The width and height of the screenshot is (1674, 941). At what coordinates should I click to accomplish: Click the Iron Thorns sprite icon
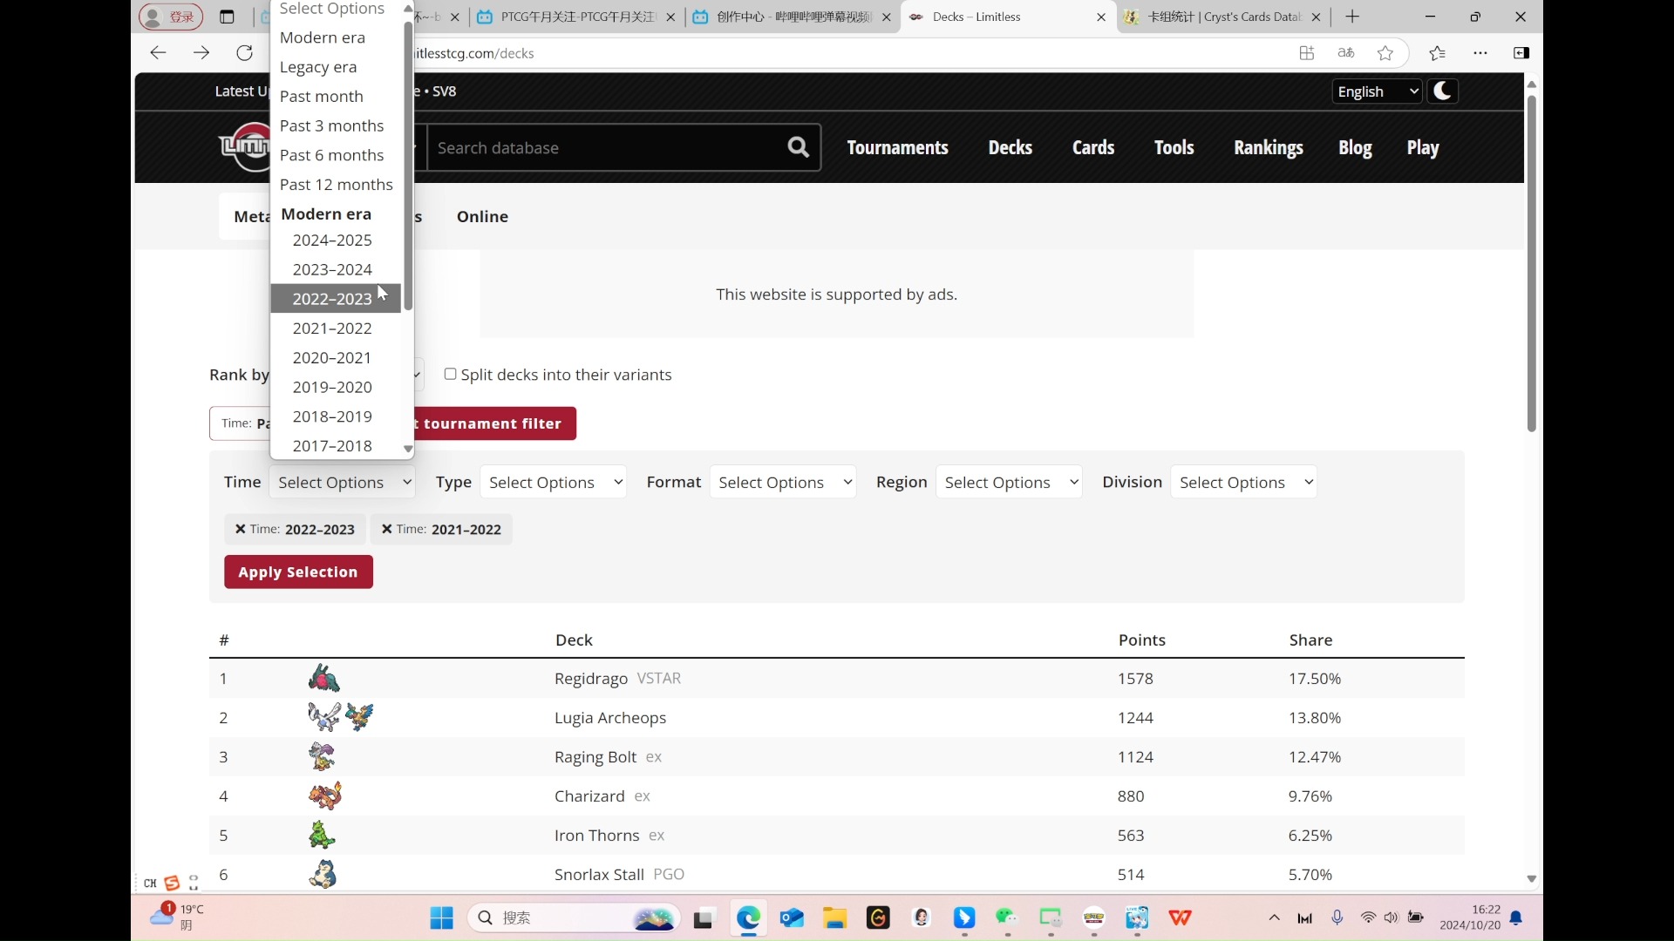point(322,835)
